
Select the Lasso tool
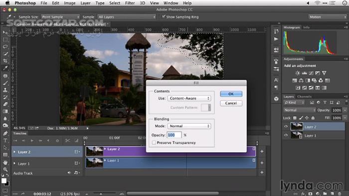(x=5, y=47)
